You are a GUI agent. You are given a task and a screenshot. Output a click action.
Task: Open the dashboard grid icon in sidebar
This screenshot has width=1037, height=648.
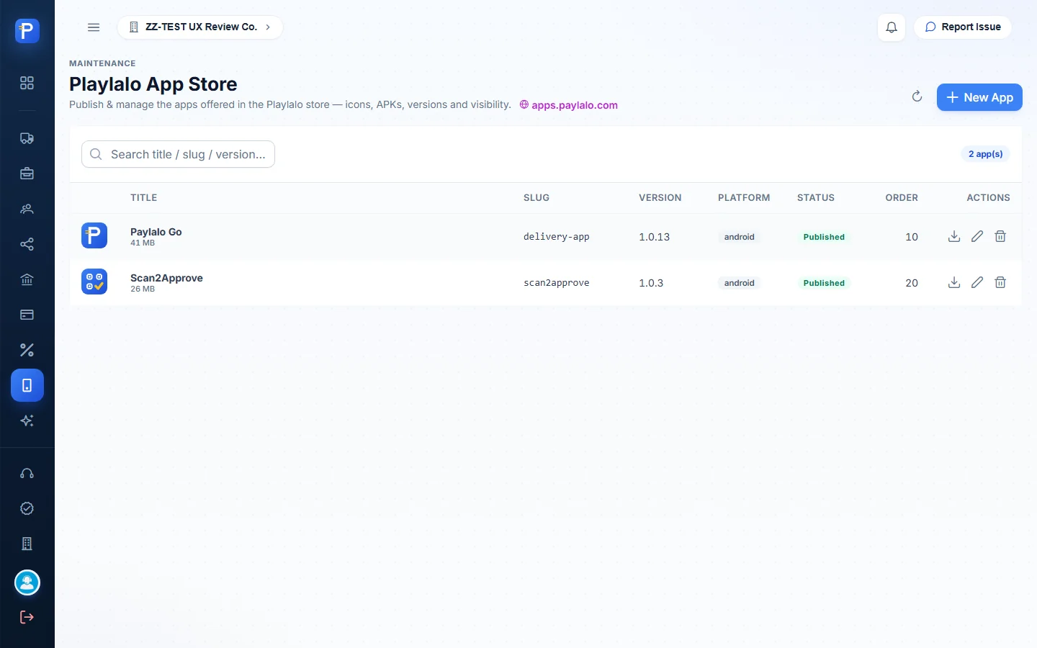pyautogui.click(x=27, y=83)
